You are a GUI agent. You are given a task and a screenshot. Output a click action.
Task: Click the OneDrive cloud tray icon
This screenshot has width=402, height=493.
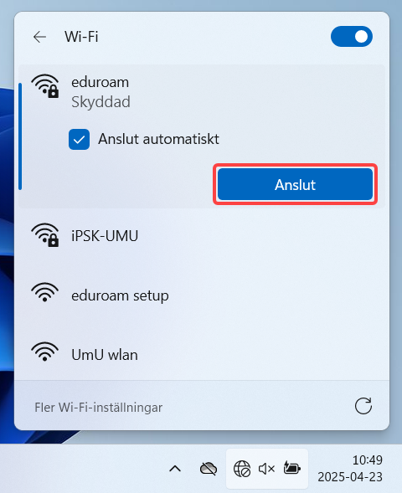click(209, 469)
